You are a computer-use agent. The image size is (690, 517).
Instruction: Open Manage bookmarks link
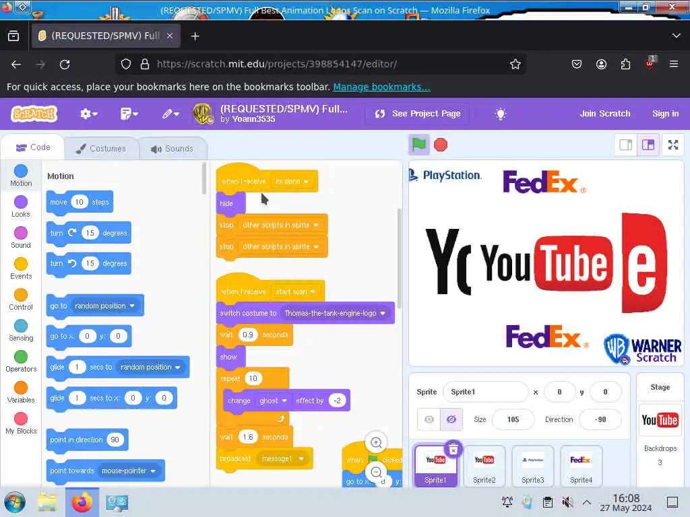coord(381,87)
